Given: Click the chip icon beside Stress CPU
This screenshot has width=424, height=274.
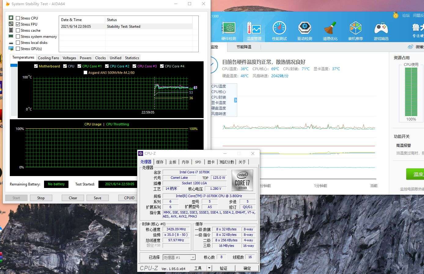Looking at the screenshot, I should click(x=11, y=18).
